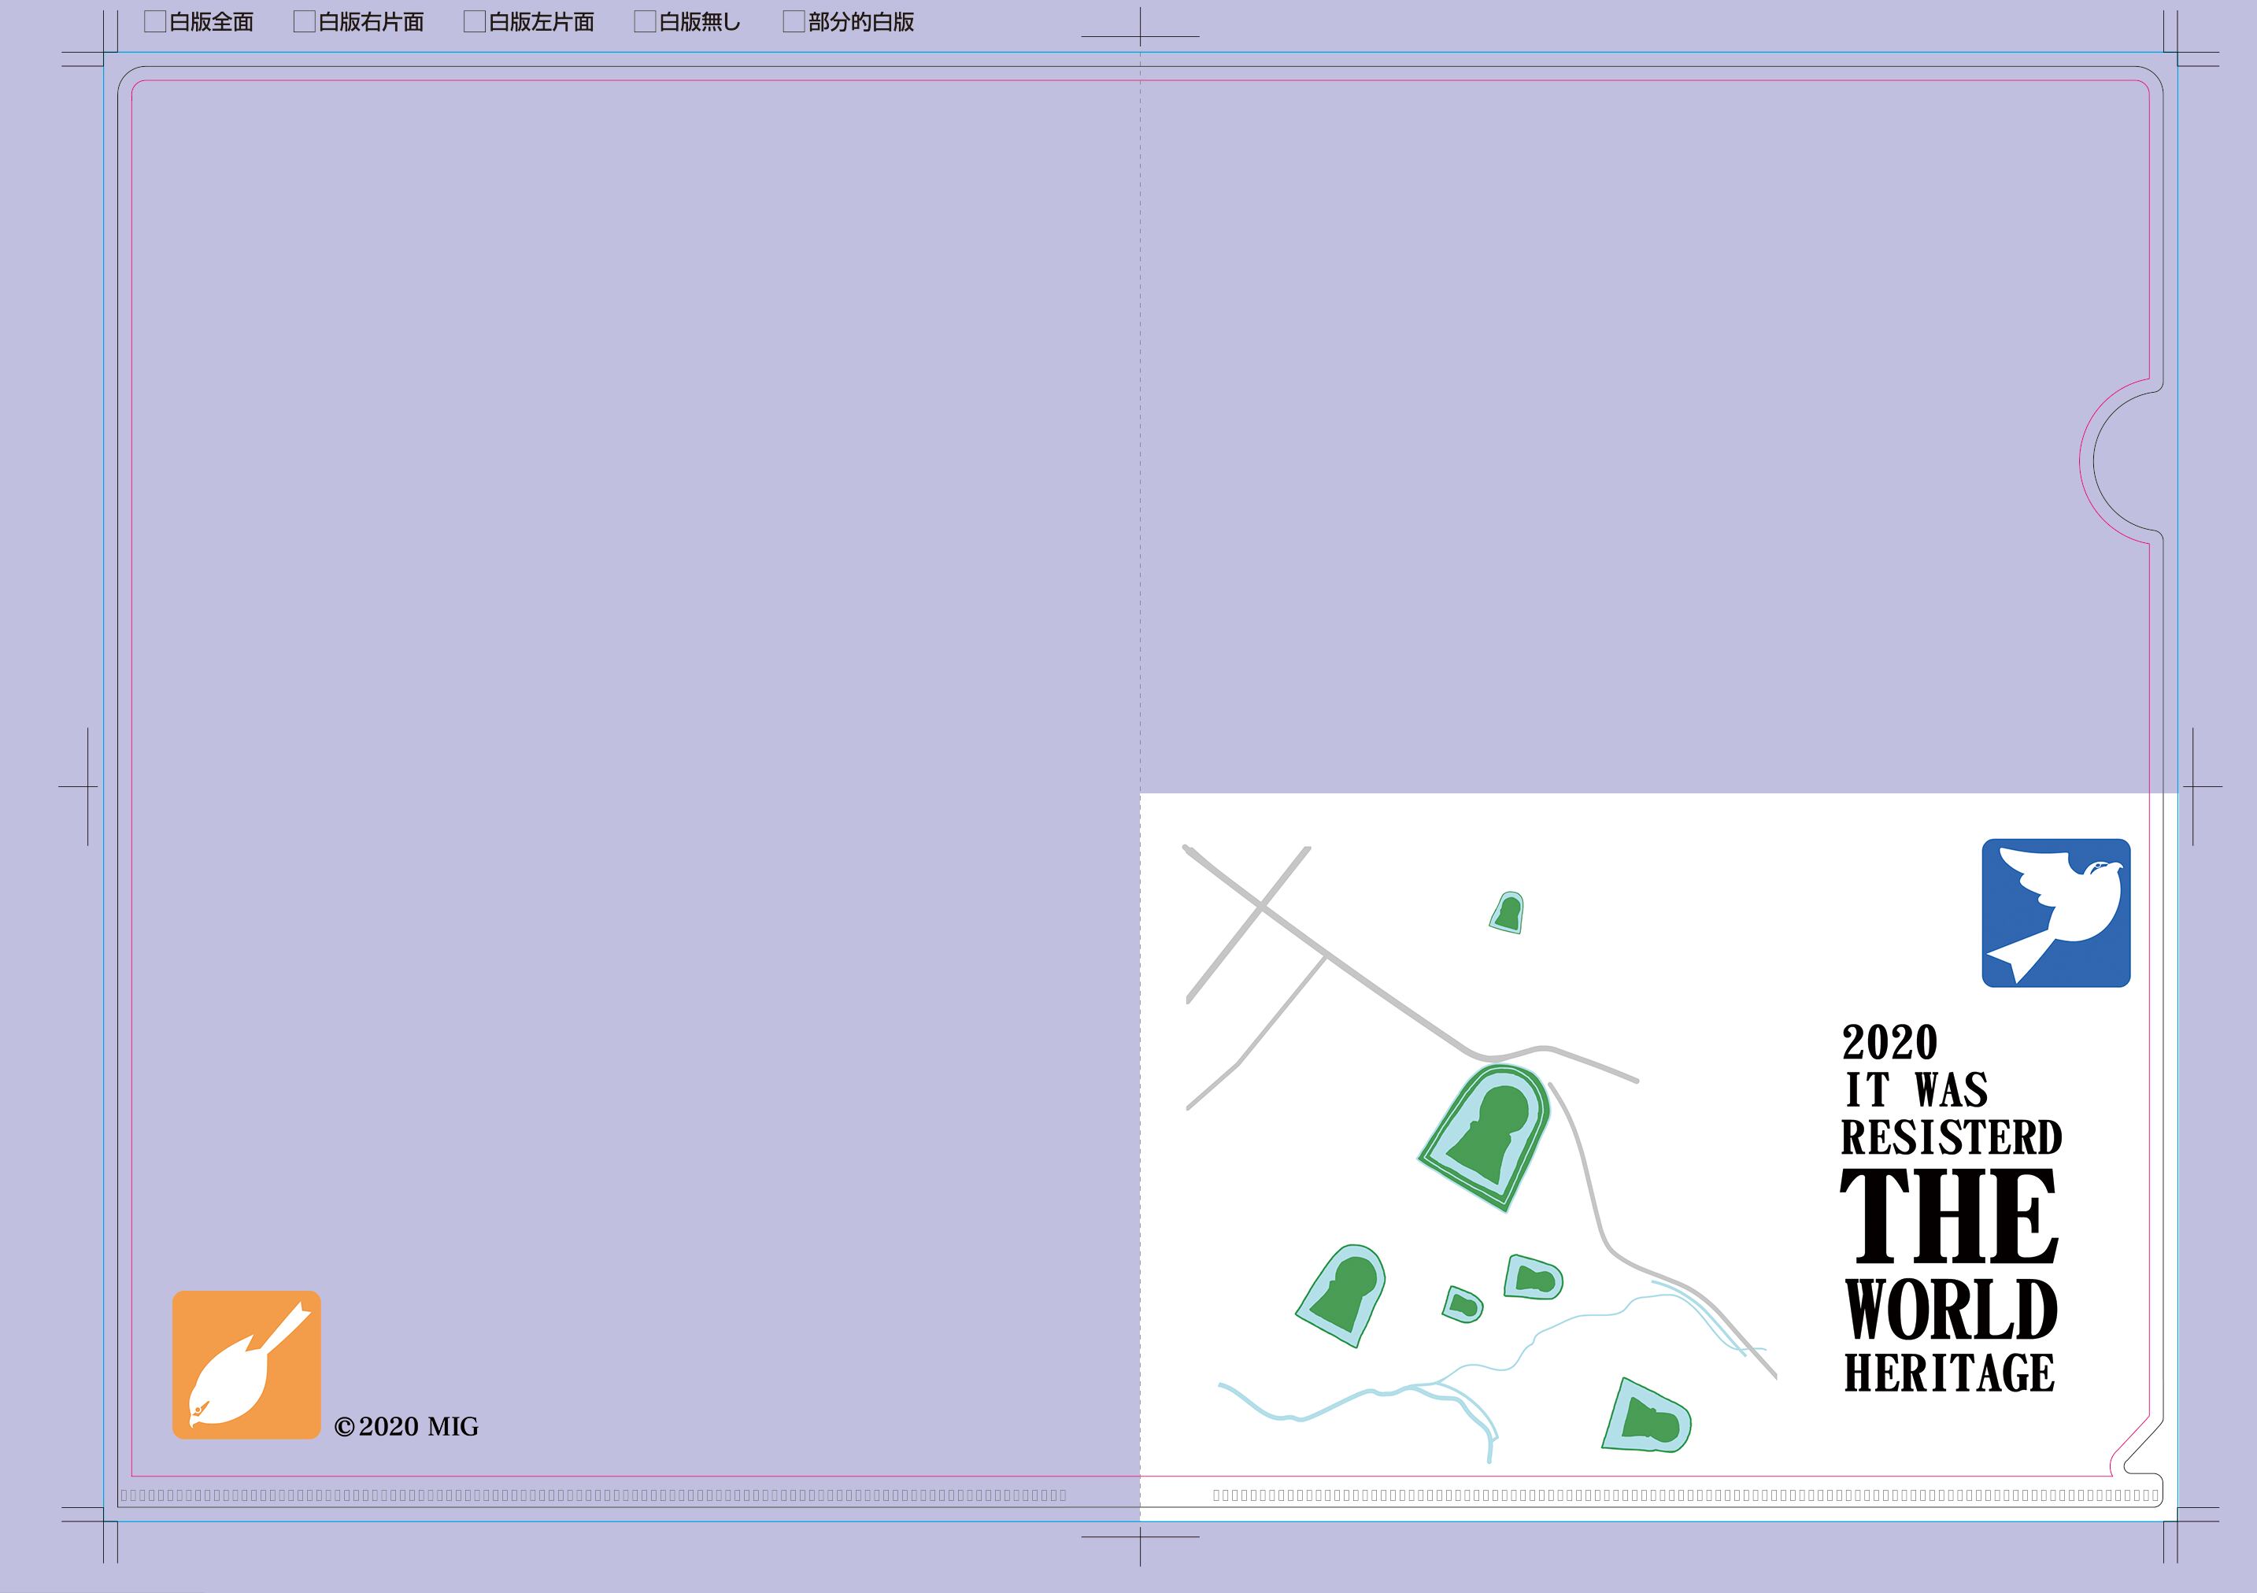
Task: Click the 'RESISTERD' text line
Action: pyautogui.click(x=1952, y=1138)
